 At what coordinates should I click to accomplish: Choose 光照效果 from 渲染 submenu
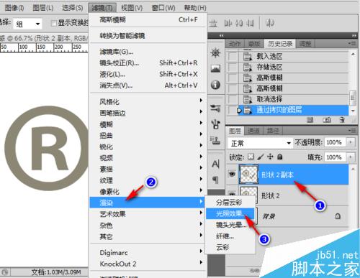(x=230, y=213)
